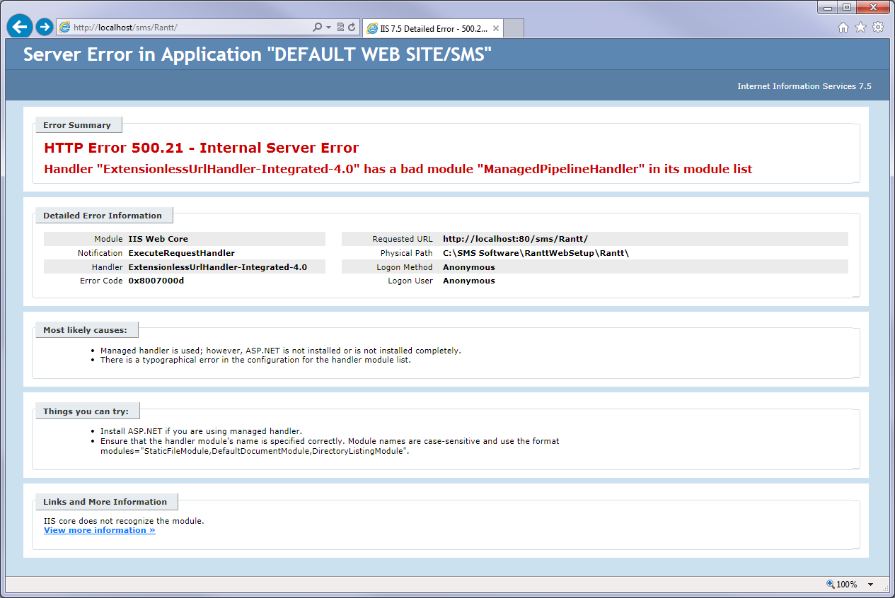Expand the address bar autocomplete dropdown arrow
The image size is (895, 598).
point(328,27)
